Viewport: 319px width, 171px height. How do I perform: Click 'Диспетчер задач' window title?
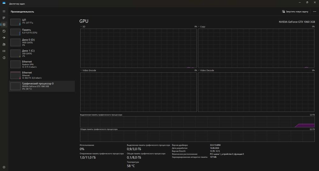point(17,4)
